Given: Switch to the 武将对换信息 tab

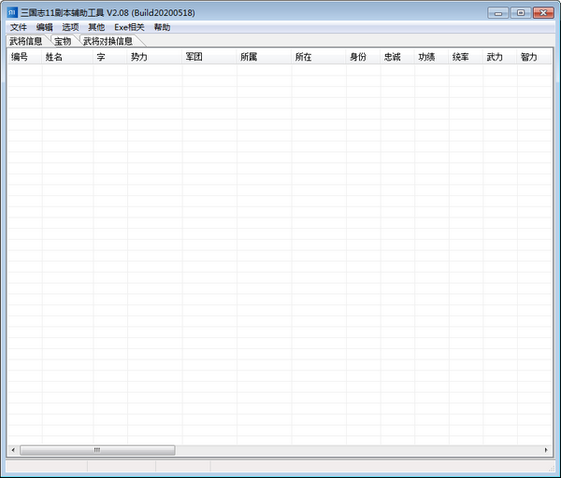Looking at the screenshot, I should click(x=108, y=41).
